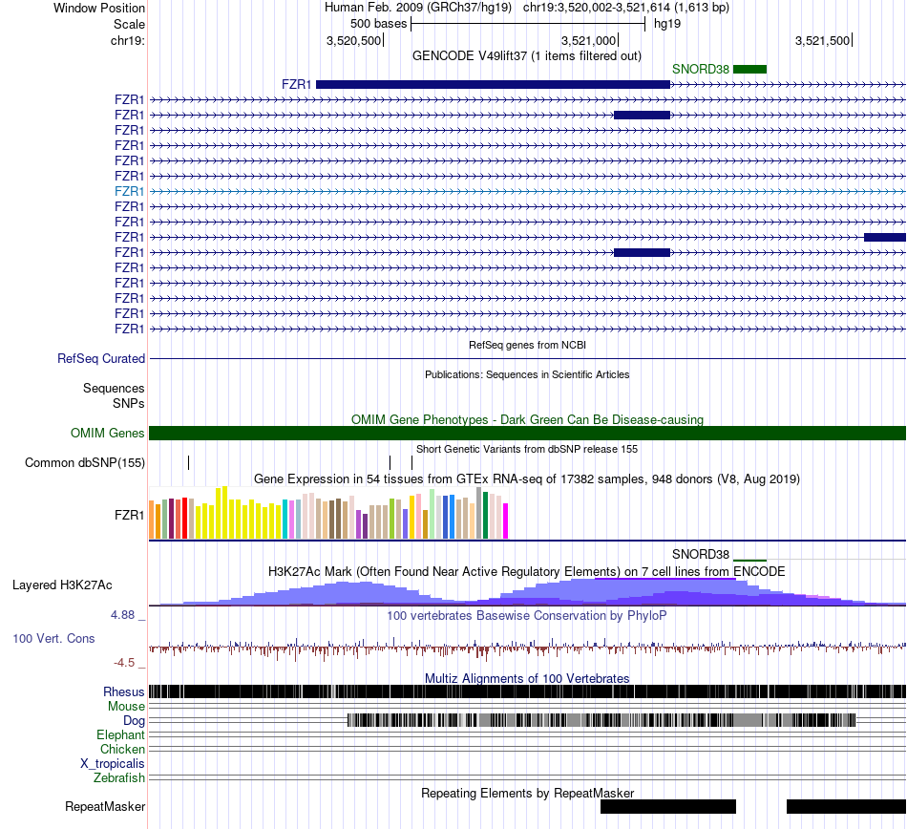Image resolution: width=907 pixels, height=829 pixels.
Task: Click the Chicken alignment label
Action: point(122,749)
